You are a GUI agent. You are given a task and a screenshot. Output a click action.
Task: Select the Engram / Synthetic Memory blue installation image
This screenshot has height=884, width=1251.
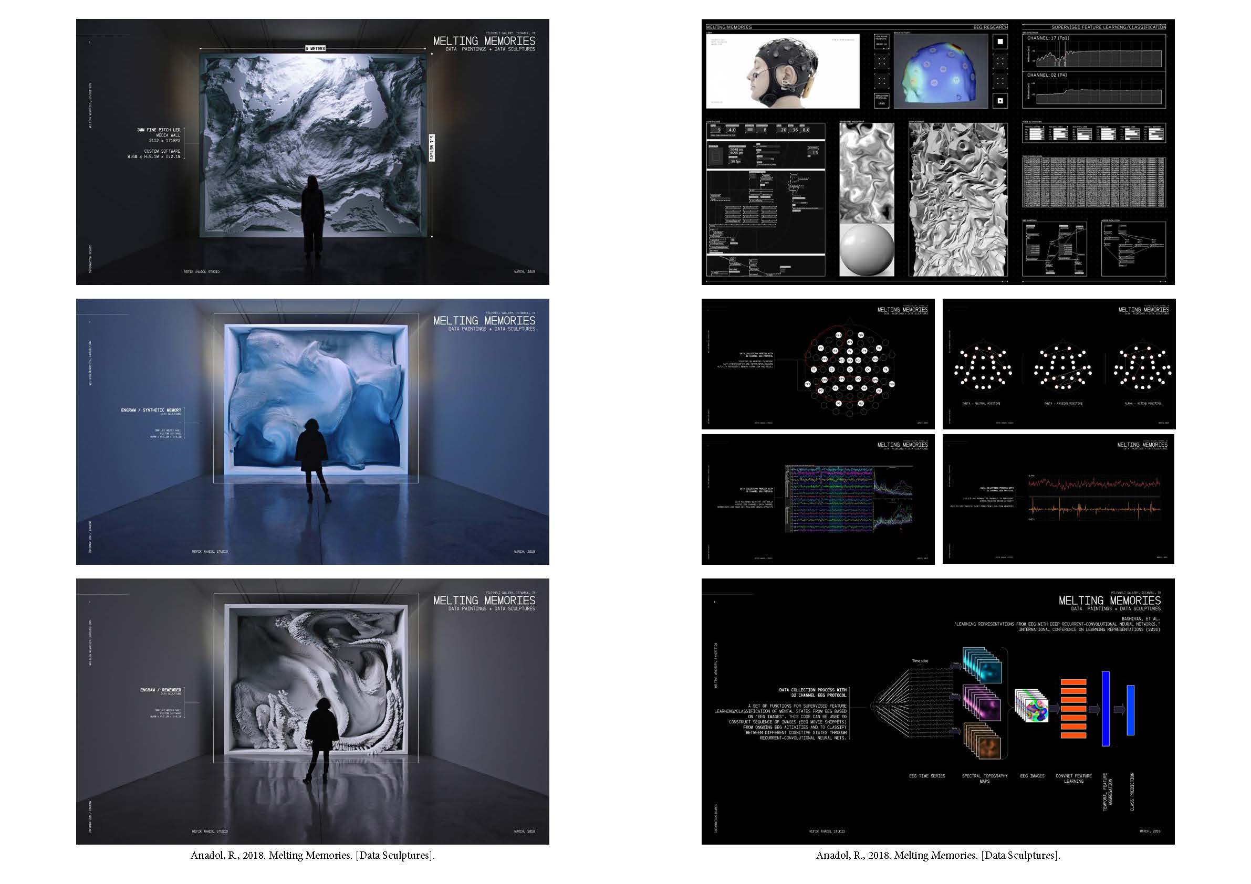click(x=312, y=432)
